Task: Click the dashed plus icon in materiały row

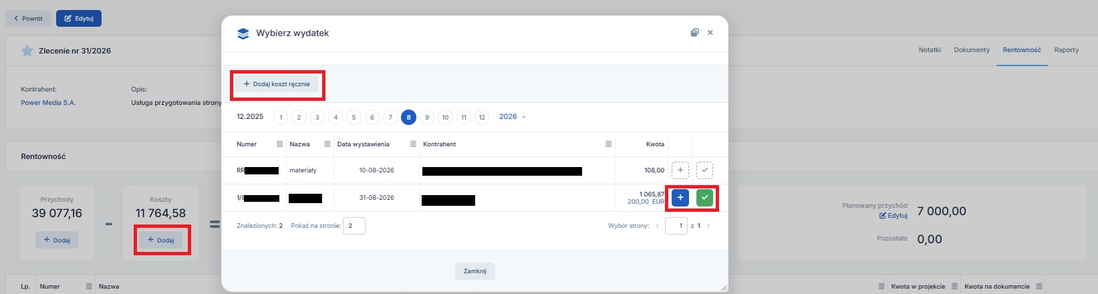Action: click(x=680, y=170)
